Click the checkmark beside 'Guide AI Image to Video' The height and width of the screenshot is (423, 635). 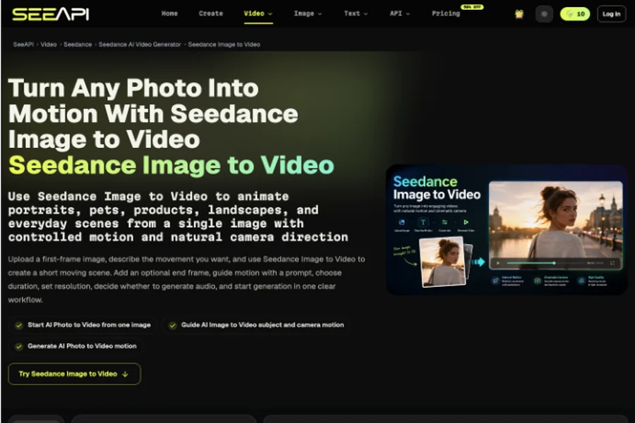tap(173, 326)
